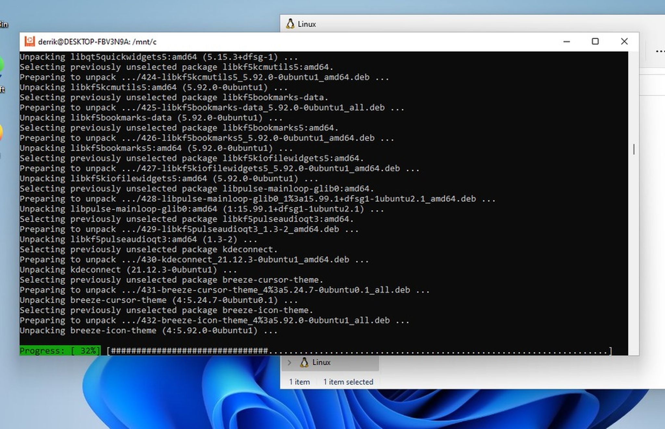This screenshot has width=665, height=429.
Task: Click line 'Unpacking libqt5quickwidgets5:amd64 (5.15.3+dfsg-1) ...'
Action: pos(159,57)
